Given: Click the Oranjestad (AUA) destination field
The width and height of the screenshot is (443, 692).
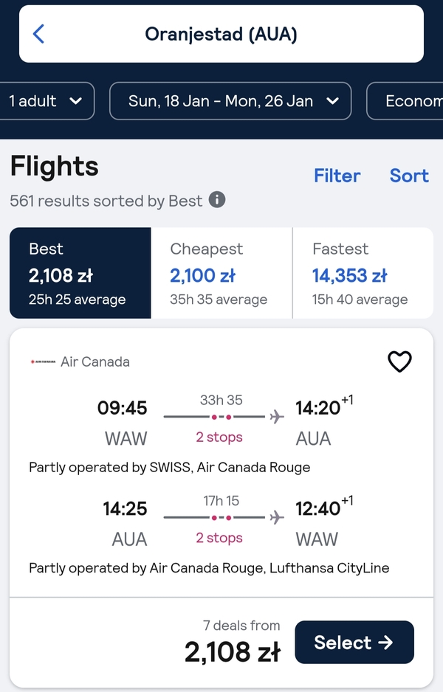Looking at the screenshot, I should (x=221, y=34).
